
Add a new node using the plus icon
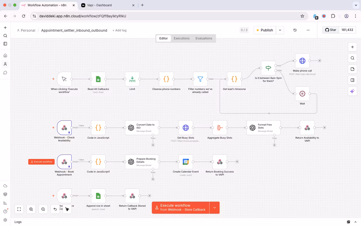pos(352,47)
